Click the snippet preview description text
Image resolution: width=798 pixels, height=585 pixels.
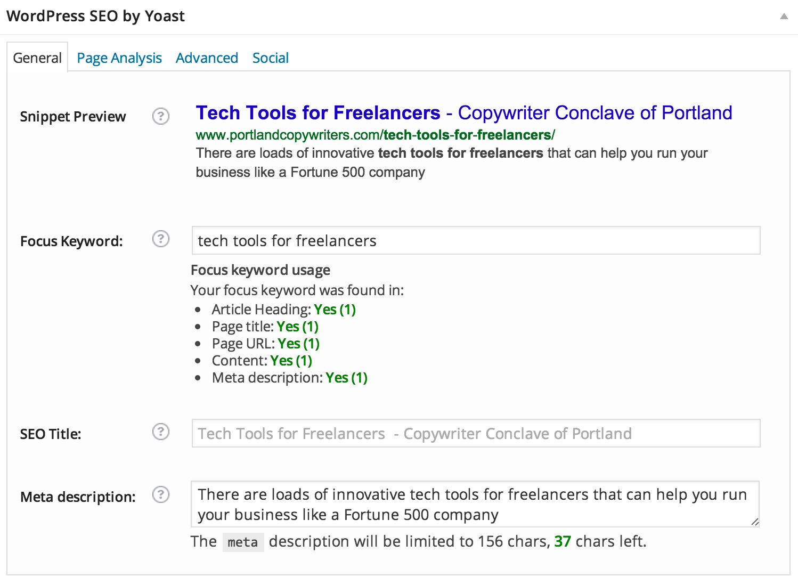452,162
